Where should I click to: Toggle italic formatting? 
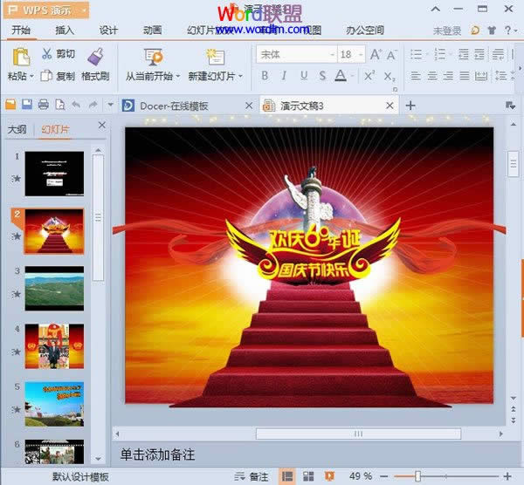(284, 76)
